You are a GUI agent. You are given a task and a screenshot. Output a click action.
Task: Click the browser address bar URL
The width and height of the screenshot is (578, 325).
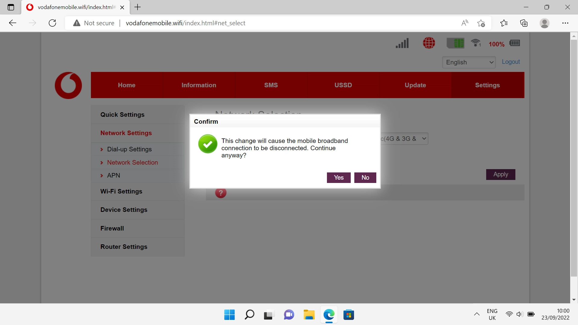(x=185, y=23)
